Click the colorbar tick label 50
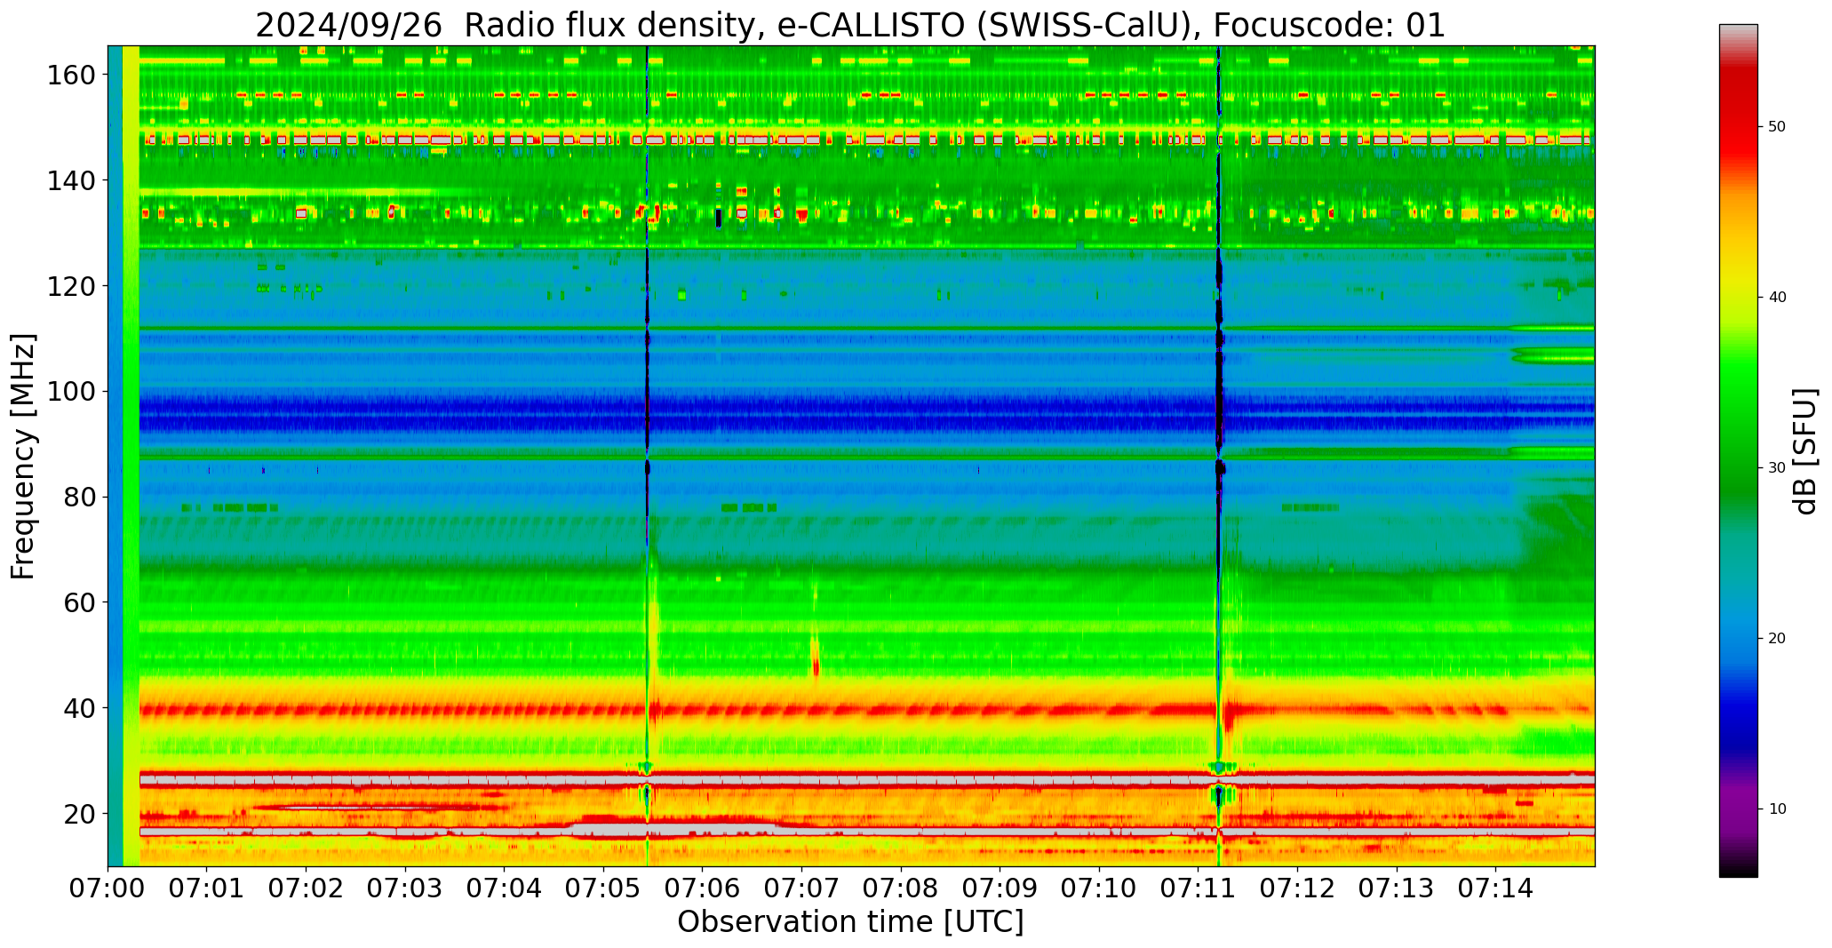The width and height of the screenshot is (1832, 948). (x=1777, y=127)
